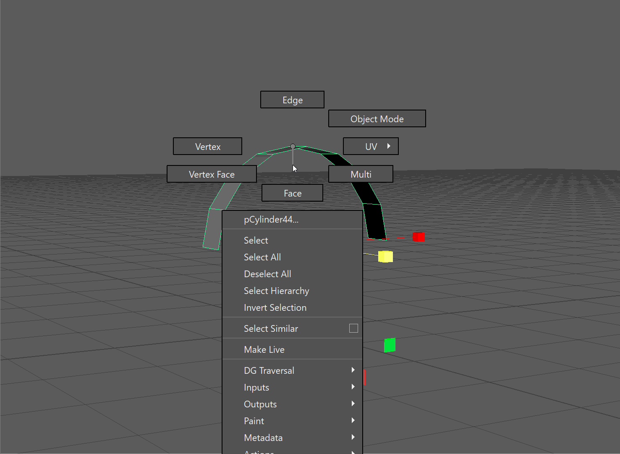This screenshot has width=620, height=454.
Task: Switch to Edge component mode
Action: point(292,100)
